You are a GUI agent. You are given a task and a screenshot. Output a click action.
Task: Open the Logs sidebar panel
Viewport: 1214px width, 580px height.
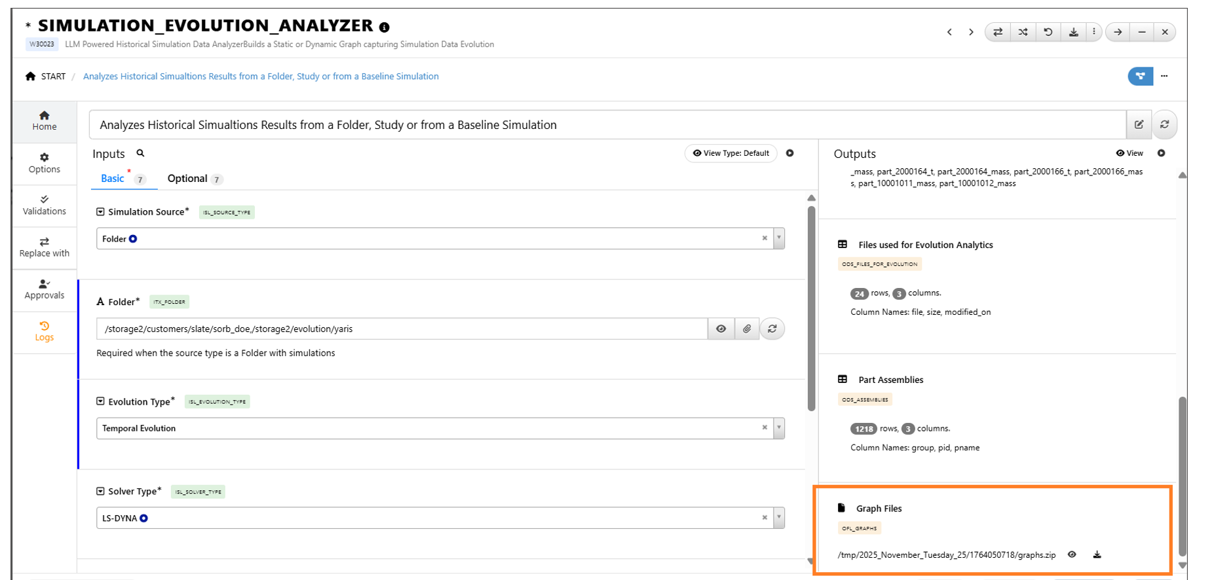tap(45, 331)
